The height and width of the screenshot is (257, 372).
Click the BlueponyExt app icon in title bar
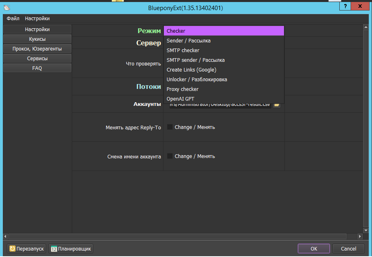7,8
